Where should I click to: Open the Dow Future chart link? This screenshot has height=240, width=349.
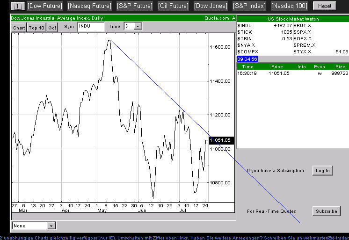pyautogui.click(x=45, y=6)
